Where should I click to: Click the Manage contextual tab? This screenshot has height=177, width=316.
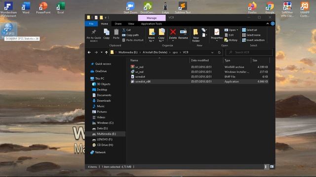tap(152, 18)
